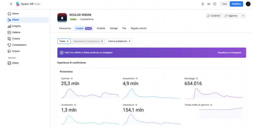Click the Tempo medio di apertura chart
The image size is (259, 129).
221,113
